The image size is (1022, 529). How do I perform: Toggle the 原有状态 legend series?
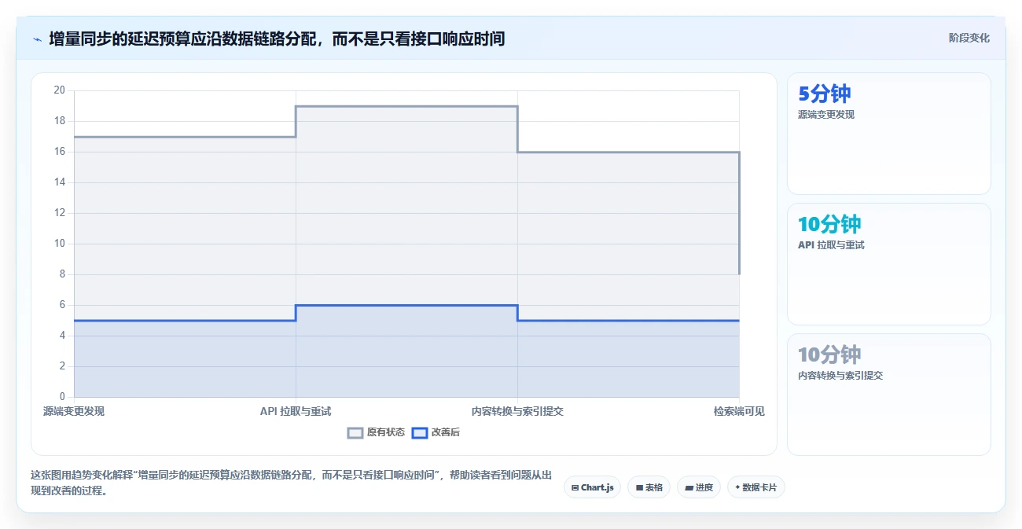[376, 432]
